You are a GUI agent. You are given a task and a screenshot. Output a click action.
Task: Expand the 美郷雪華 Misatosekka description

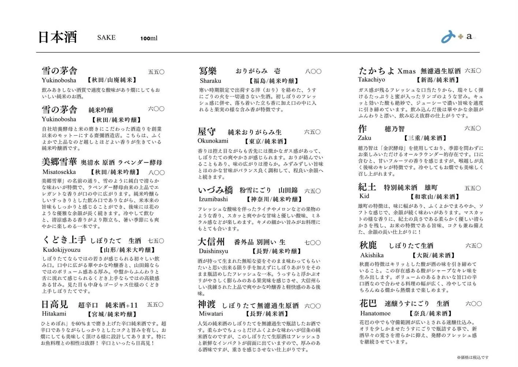[x=102, y=203]
